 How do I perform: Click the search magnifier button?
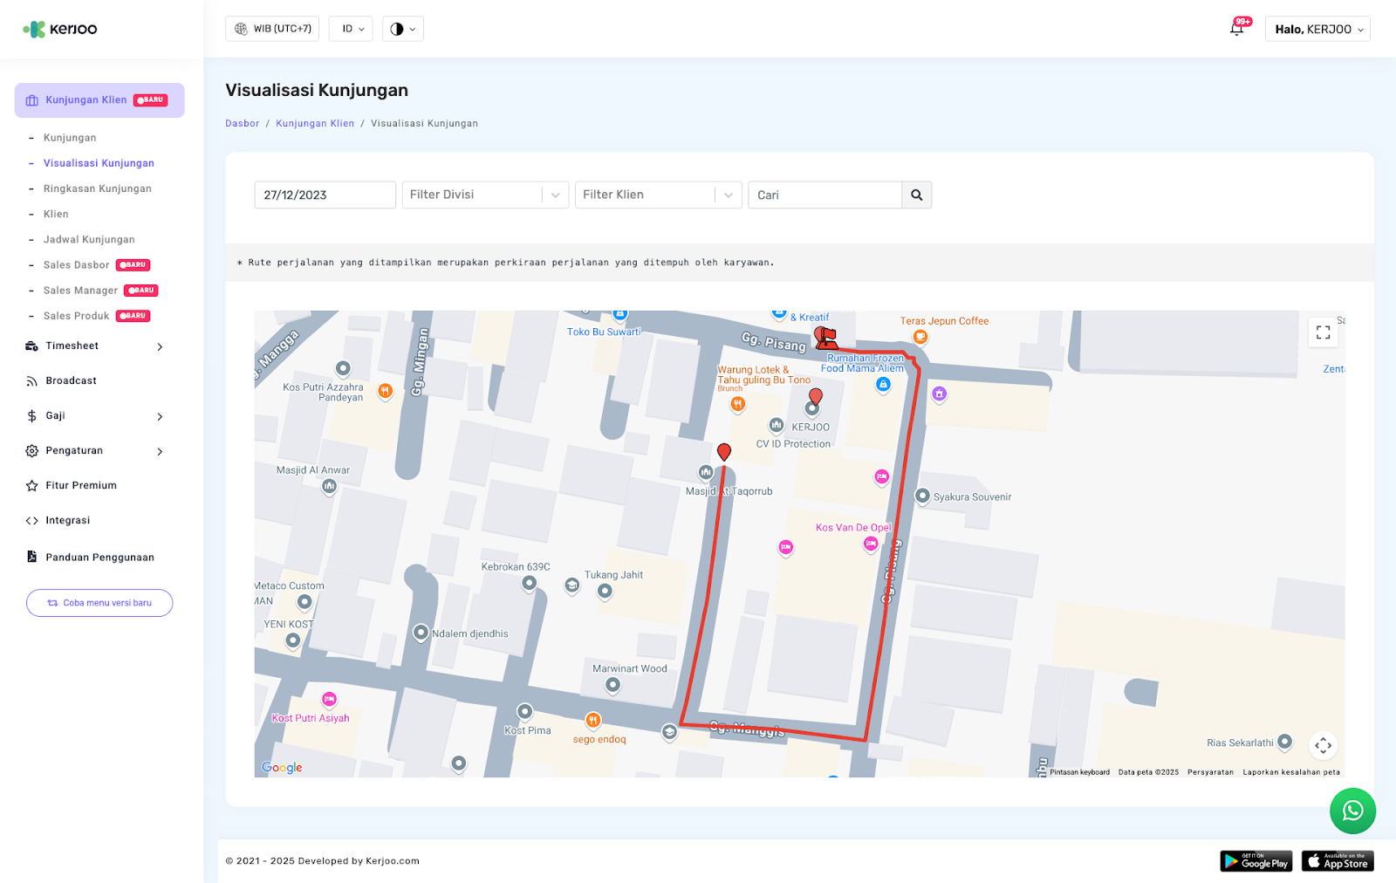coord(916,195)
